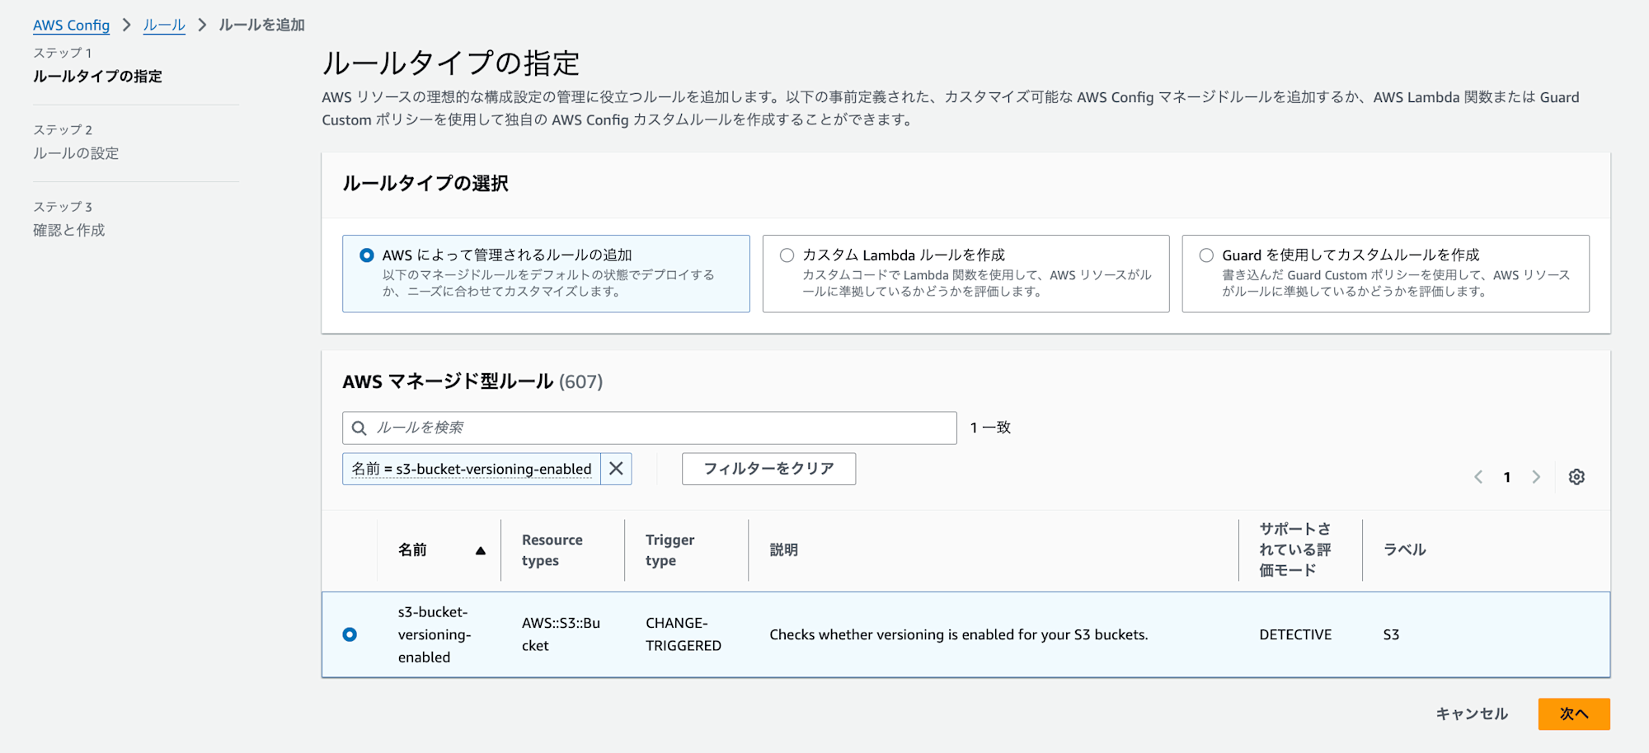Go to step 3 確認と作成
The width and height of the screenshot is (1649, 753).
[x=69, y=230]
